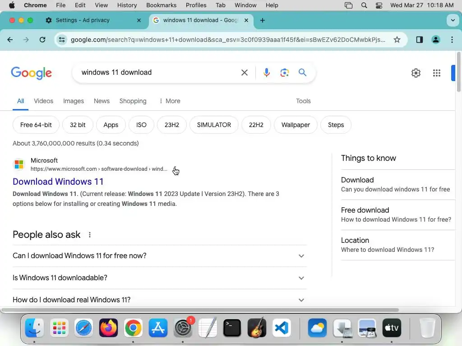
Task: View site information icon in address bar
Action: [61, 40]
